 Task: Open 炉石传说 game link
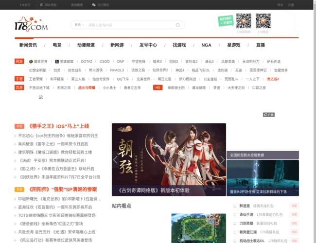pos(274,61)
